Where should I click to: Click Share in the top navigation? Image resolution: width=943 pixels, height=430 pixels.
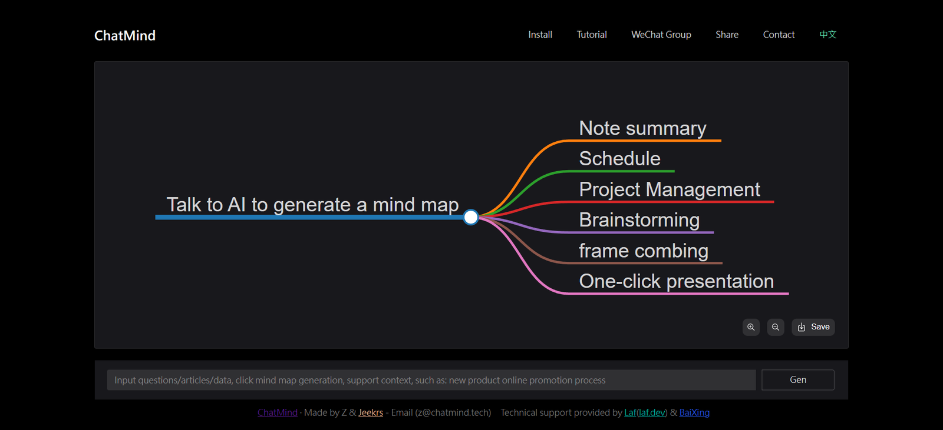click(x=727, y=35)
